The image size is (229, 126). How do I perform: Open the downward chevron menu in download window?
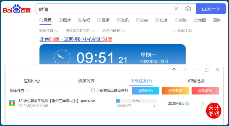click(x=185, y=70)
